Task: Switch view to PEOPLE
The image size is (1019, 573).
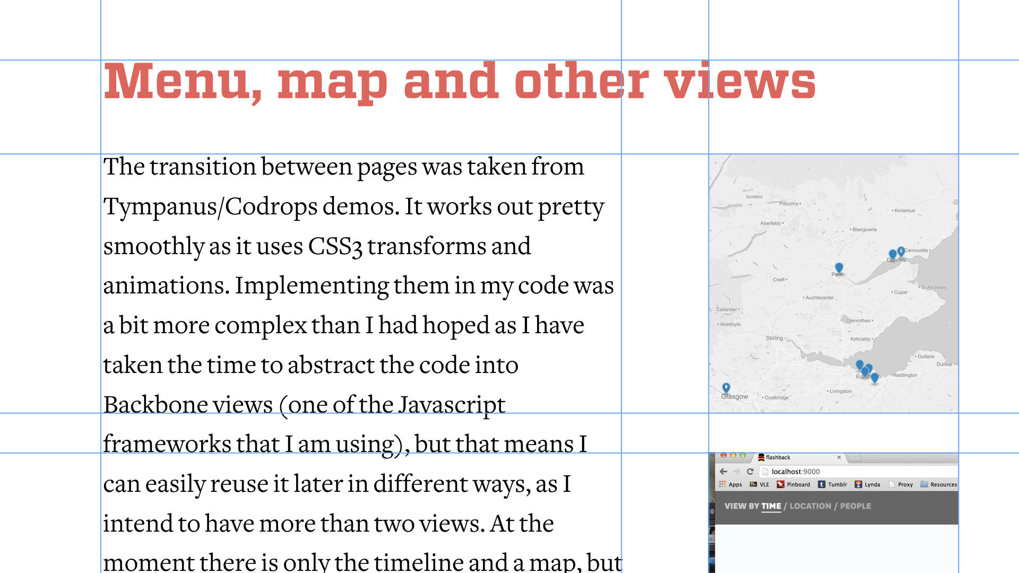Action: 855,506
